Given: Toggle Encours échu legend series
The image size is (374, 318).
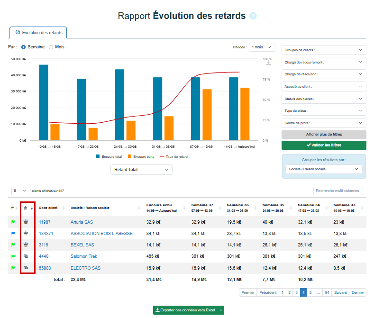Looking at the screenshot, I should click(x=141, y=156).
